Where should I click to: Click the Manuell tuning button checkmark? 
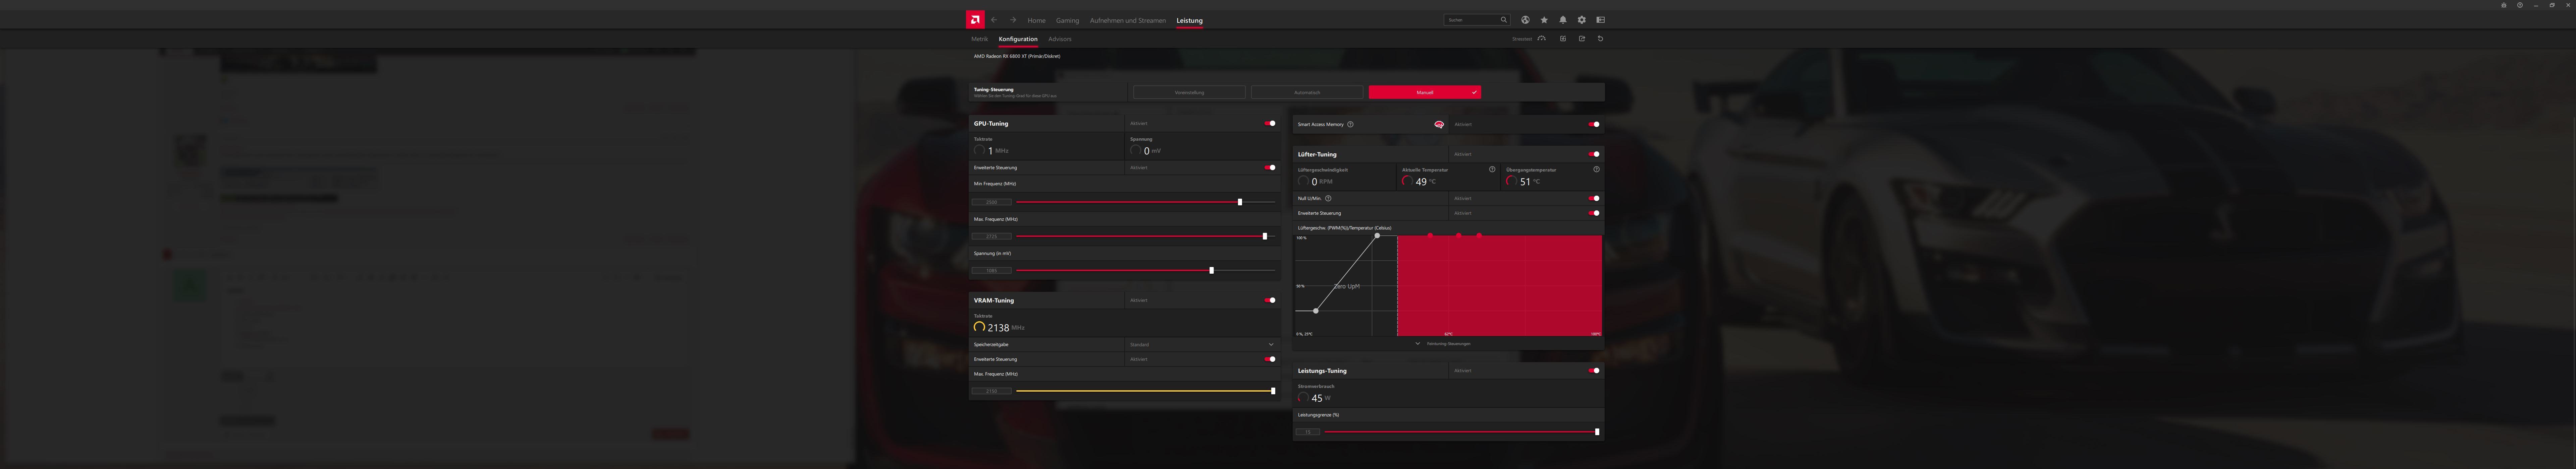[1474, 92]
